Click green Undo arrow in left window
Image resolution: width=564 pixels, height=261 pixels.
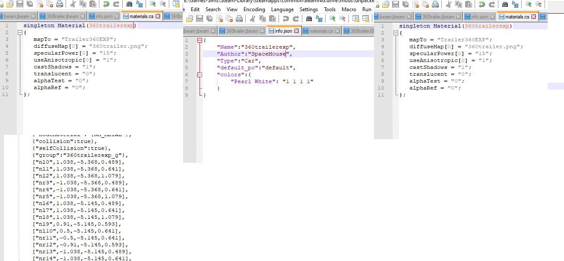click(106, 4)
